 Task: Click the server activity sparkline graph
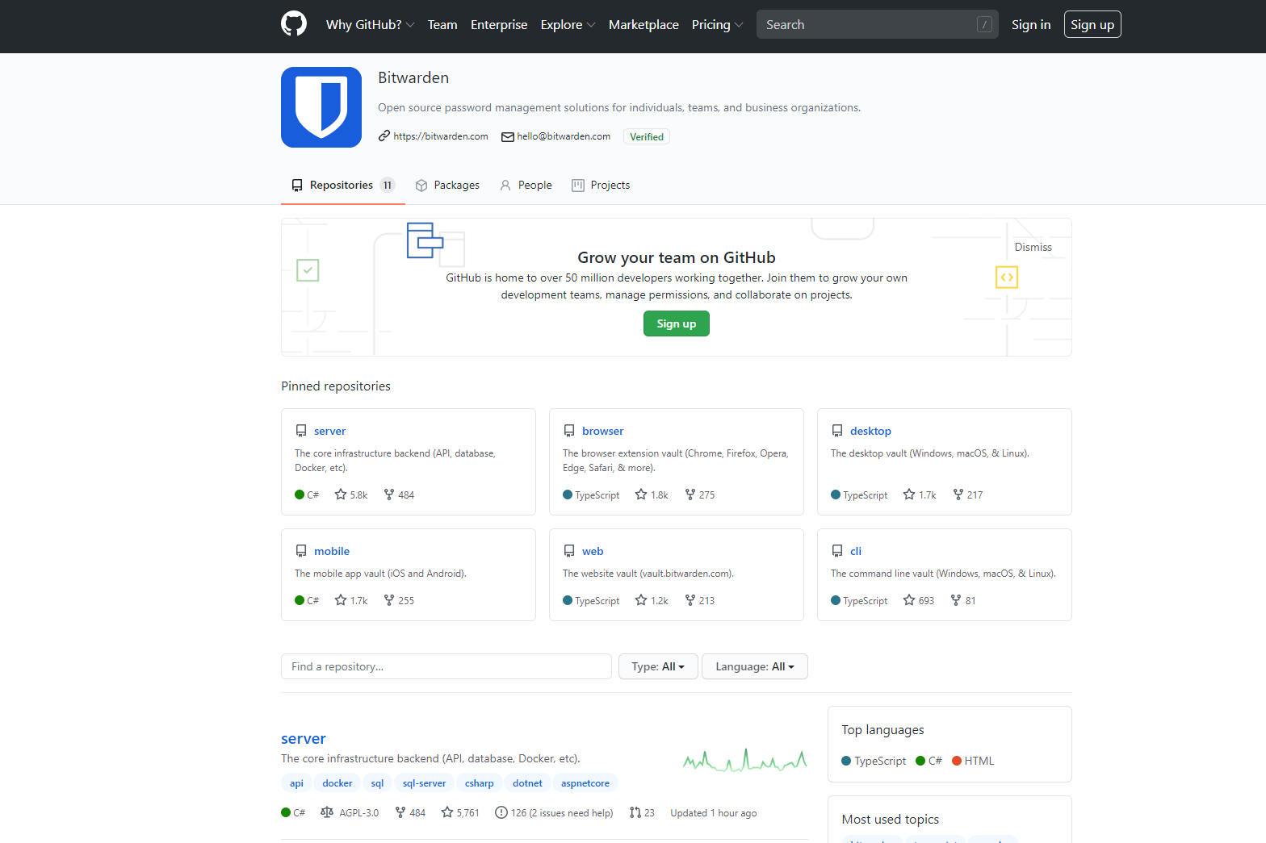[x=744, y=760]
